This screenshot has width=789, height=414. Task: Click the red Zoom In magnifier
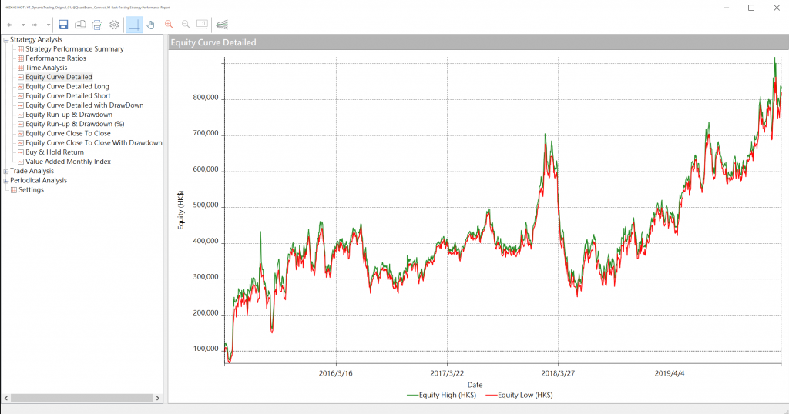point(169,25)
